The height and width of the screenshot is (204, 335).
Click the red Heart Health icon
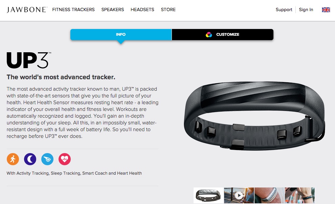[x=65, y=159]
